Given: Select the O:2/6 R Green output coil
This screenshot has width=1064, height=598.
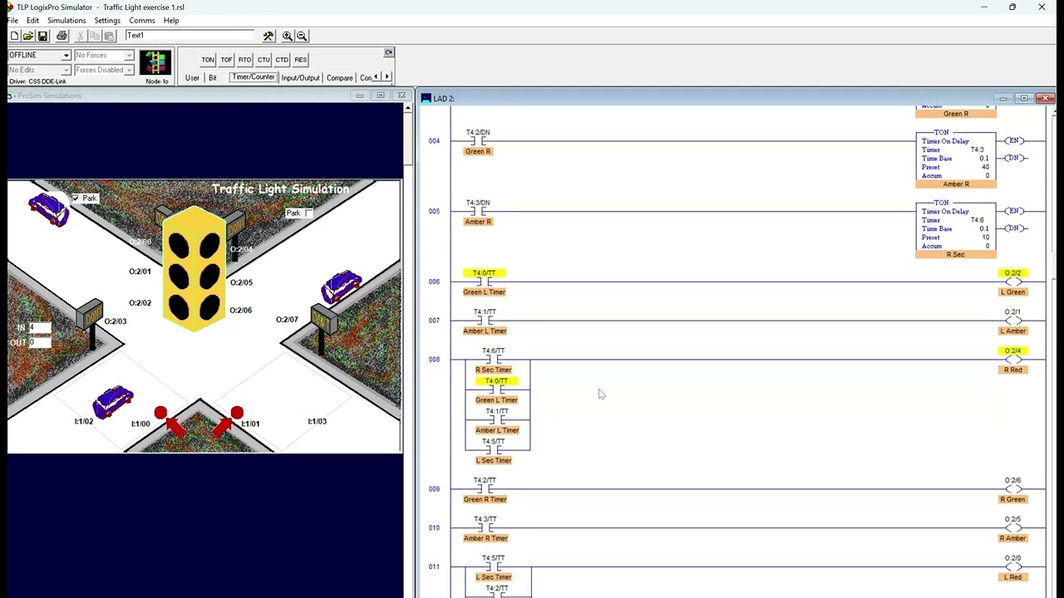Looking at the screenshot, I should 1012,489.
